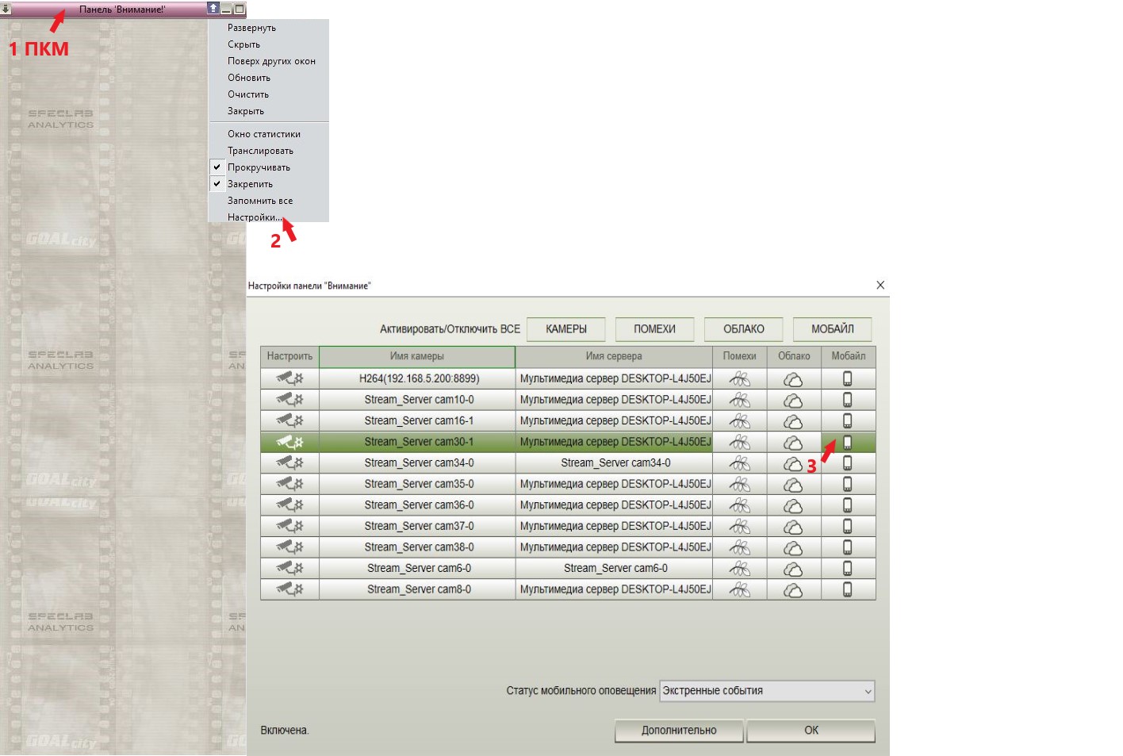Toggle cloud icon for Stream_Server cam36-0
The image size is (1123, 756).
793,505
